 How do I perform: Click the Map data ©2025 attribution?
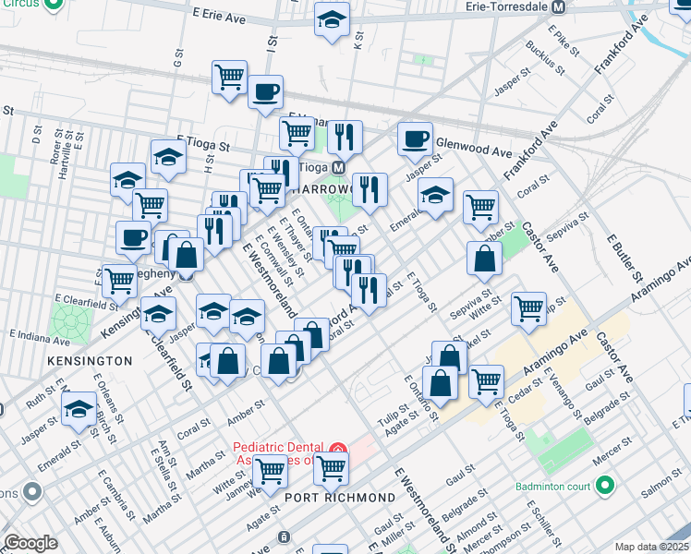[x=651, y=547]
